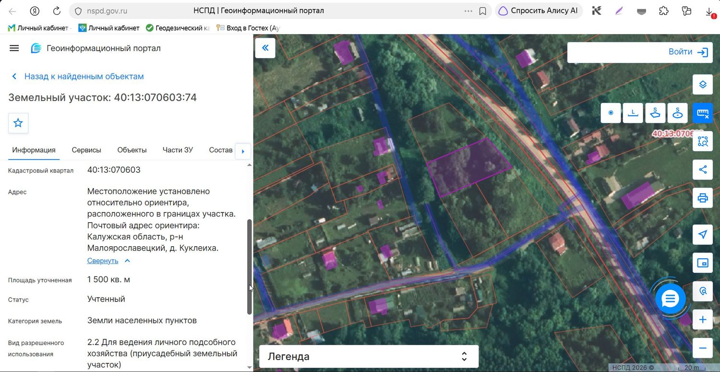Select the polygon area (S) measurement tool
The width and height of the screenshot is (720, 372).
point(655,113)
